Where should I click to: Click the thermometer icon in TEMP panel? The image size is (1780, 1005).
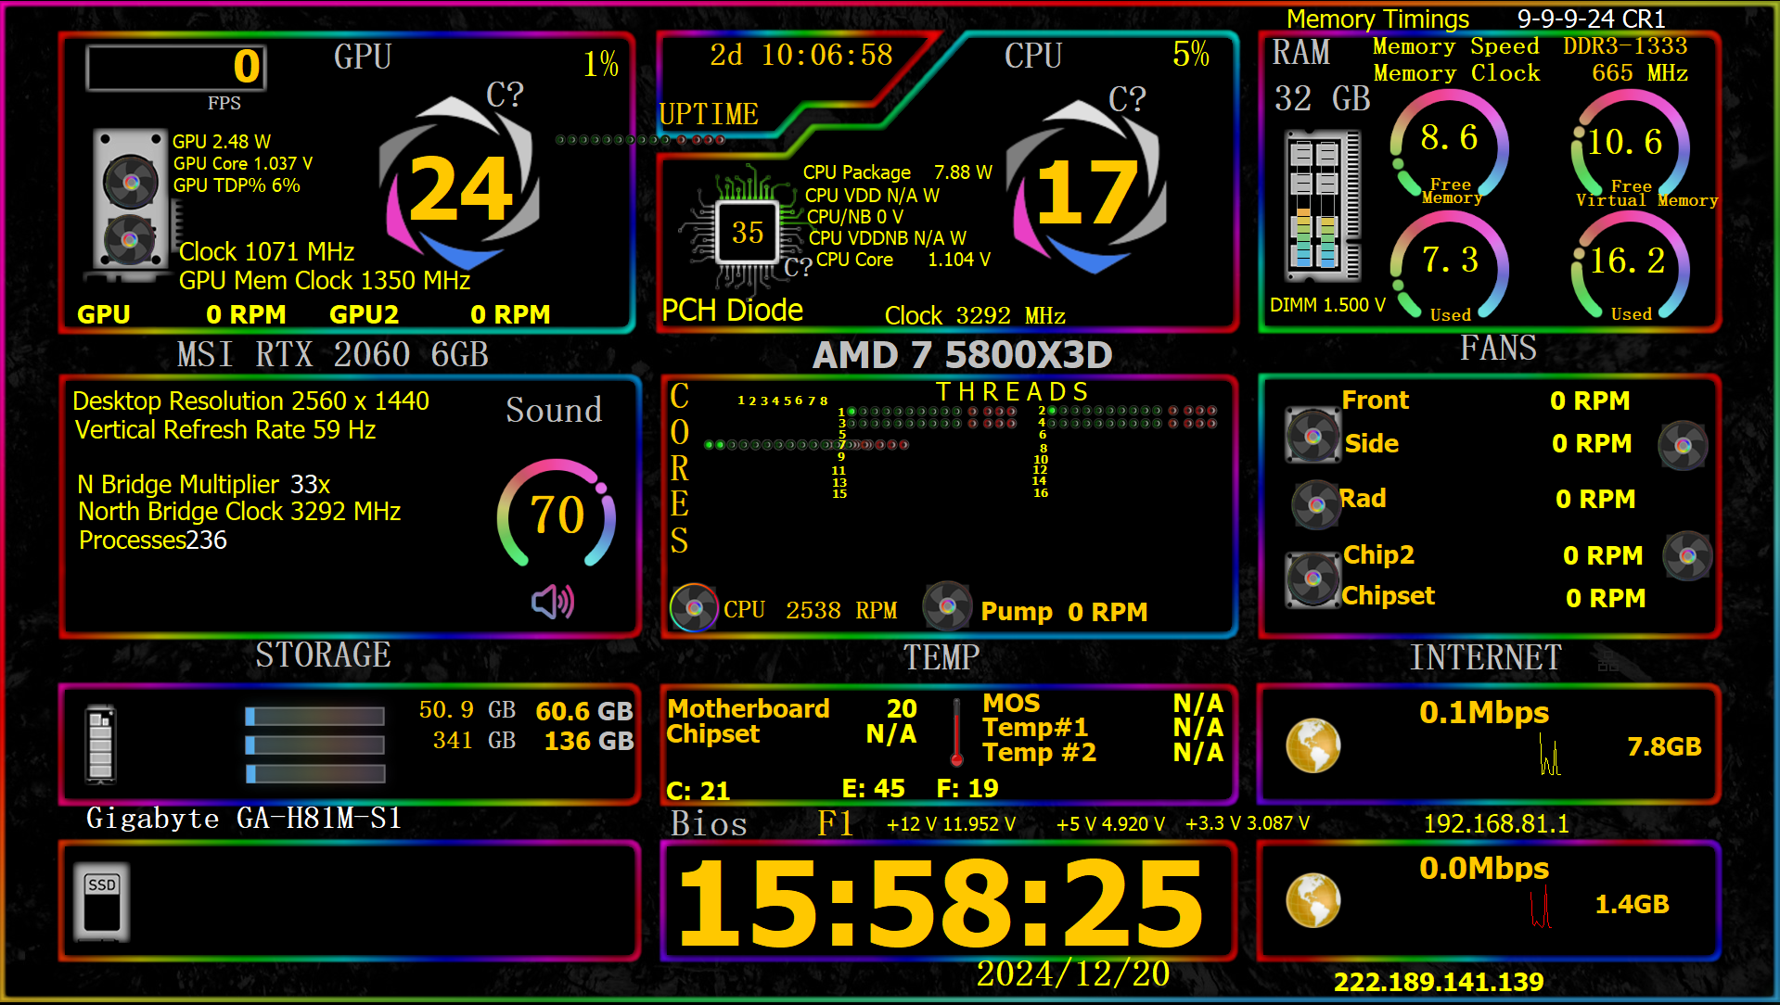coord(956,731)
